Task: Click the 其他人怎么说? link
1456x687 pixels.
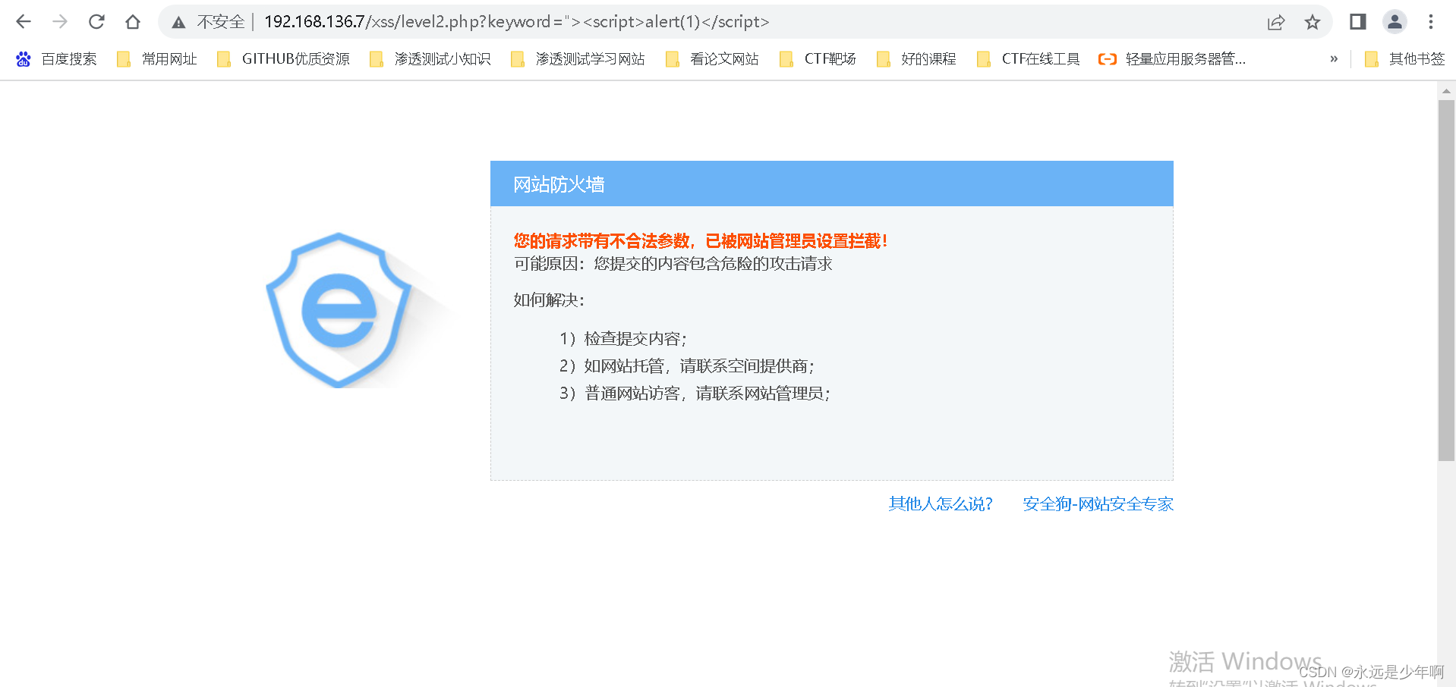Action: pyautogui.click(x=941, y=504)
